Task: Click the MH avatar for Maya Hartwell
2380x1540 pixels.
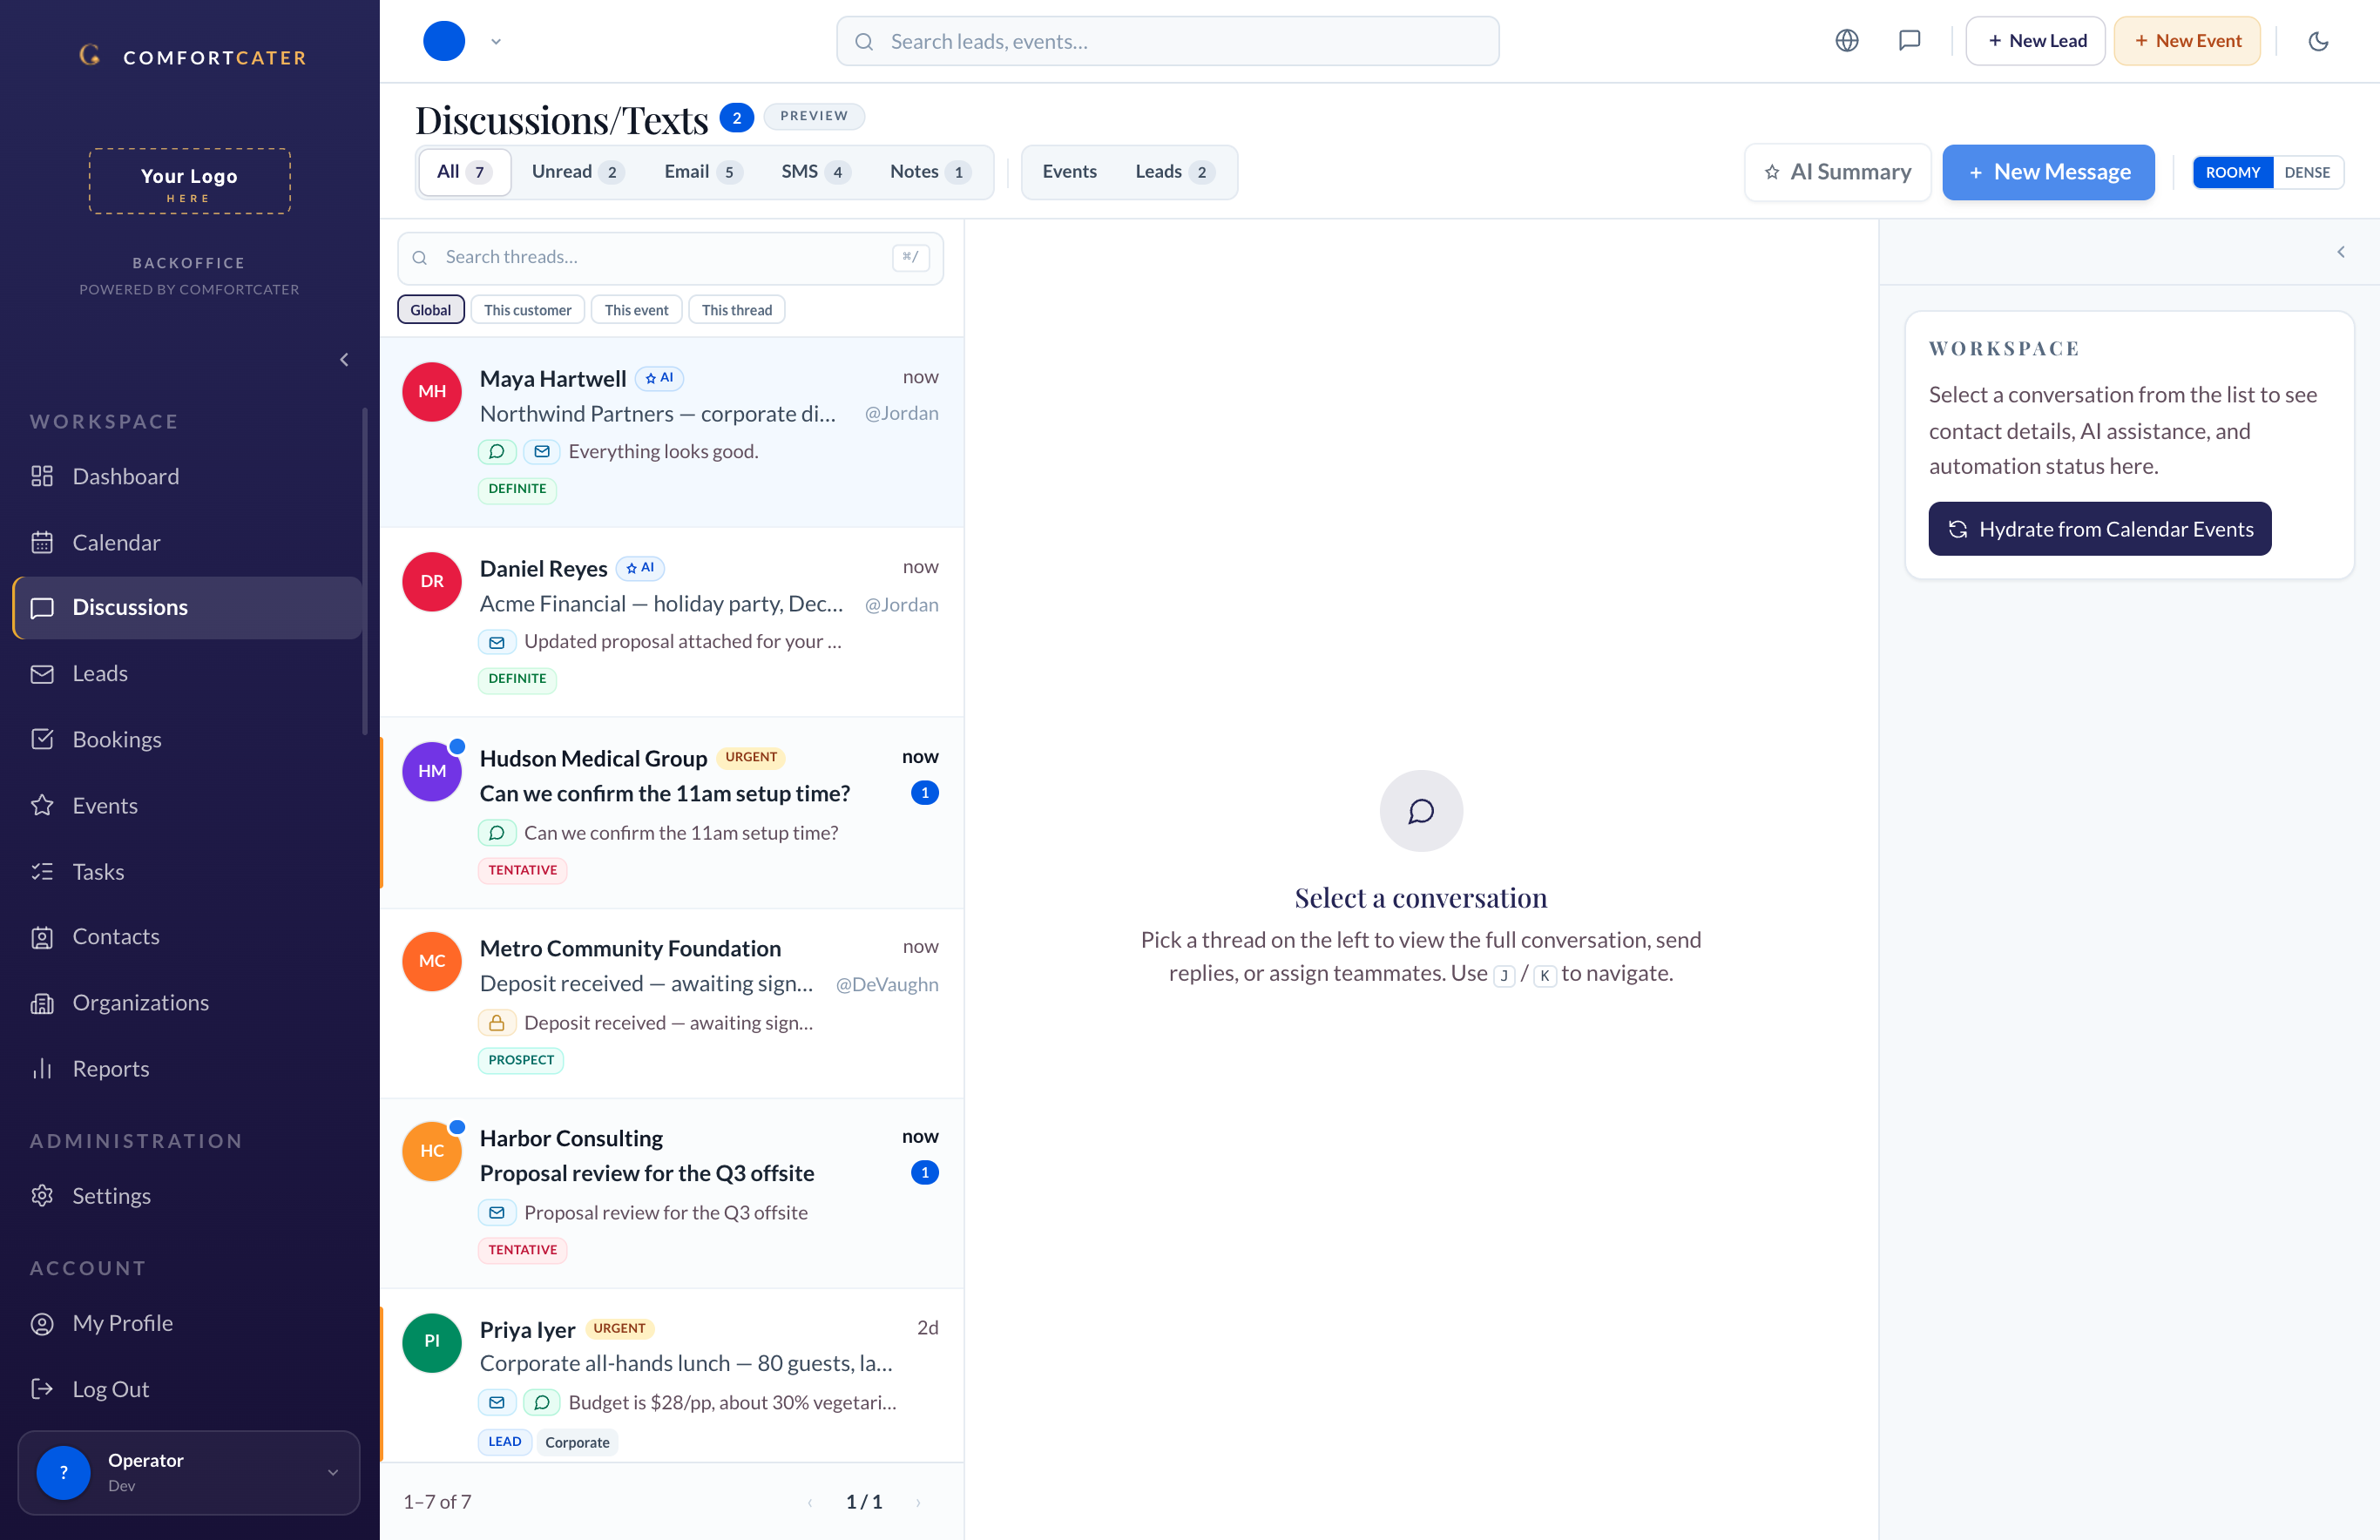Action: click(x=432, y=391)
